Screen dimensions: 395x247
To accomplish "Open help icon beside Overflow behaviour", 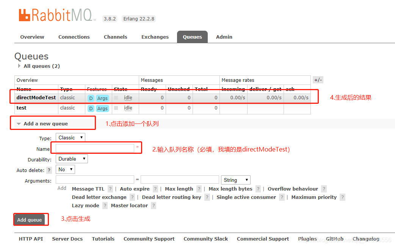I will (324, 189).
